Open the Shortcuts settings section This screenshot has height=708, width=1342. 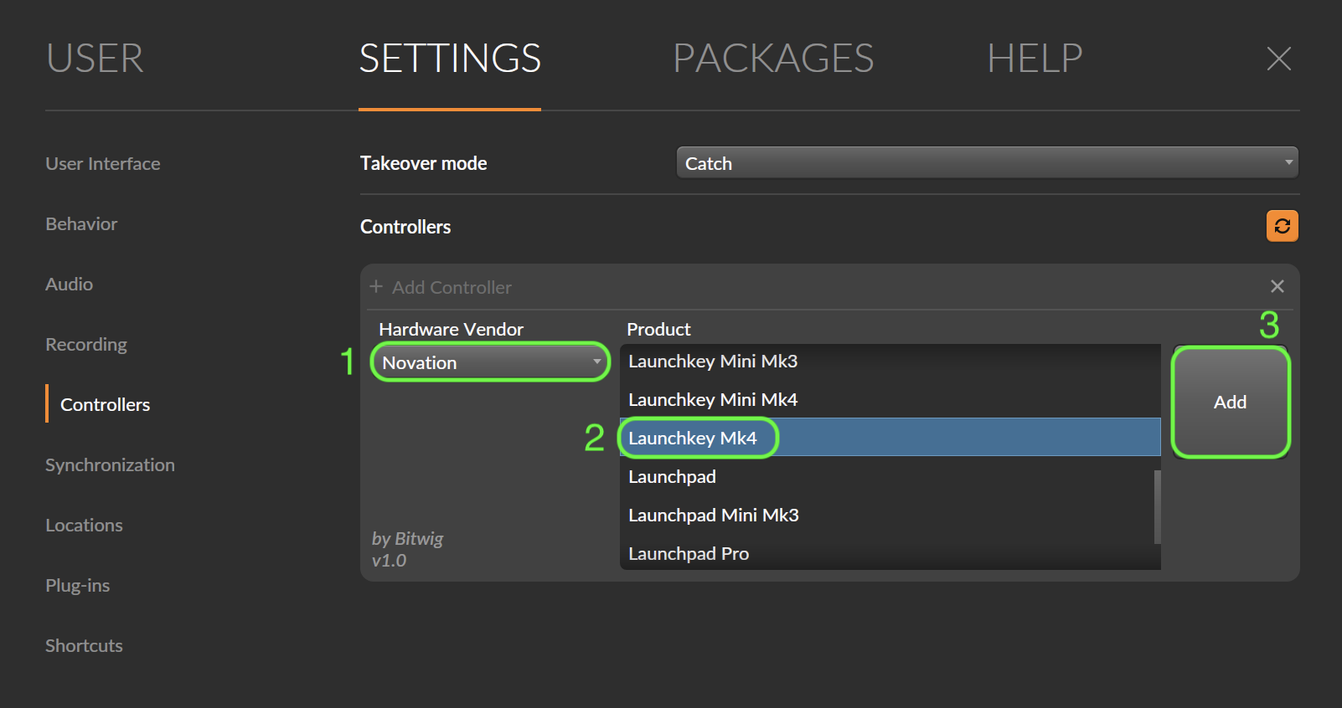(x=84, y=646)
